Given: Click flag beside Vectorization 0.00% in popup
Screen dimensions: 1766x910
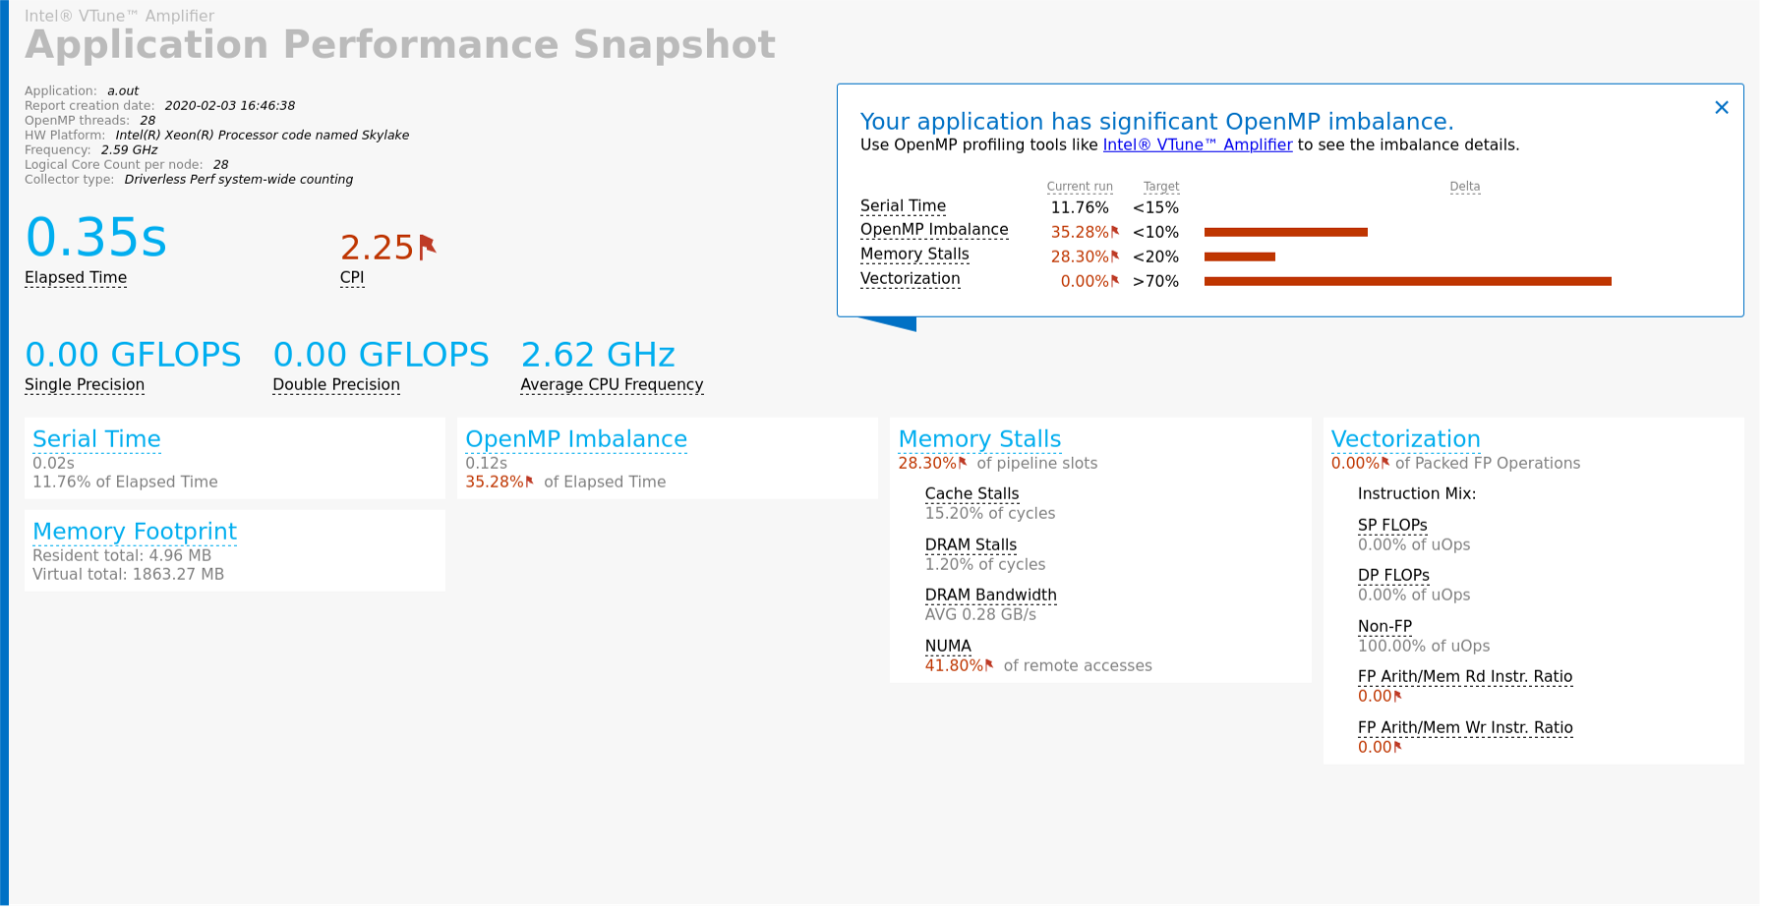Looking at the screenshot, I should click(x=1115, y=281).
